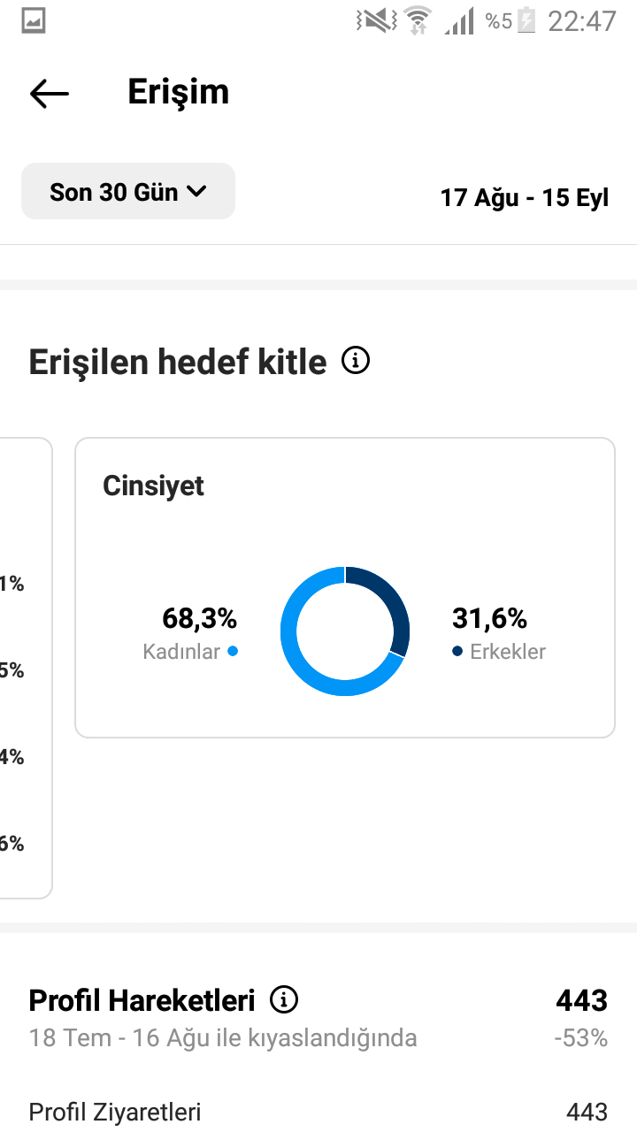Screen dimensions: 637x1132
Task: Tap the 68,3% Kadınlar value
Action: click(x=199, y=617)
